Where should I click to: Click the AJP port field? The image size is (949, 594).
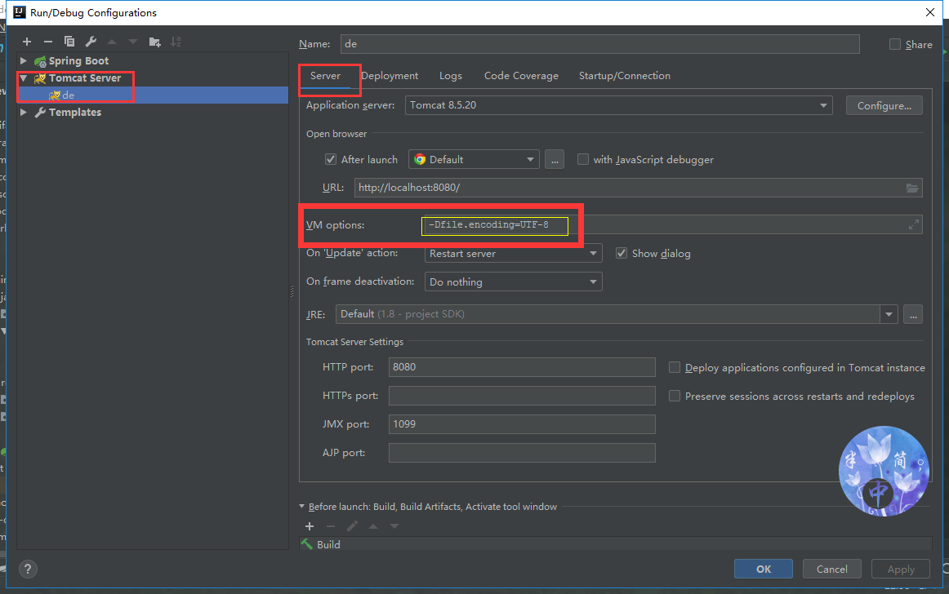522,453
